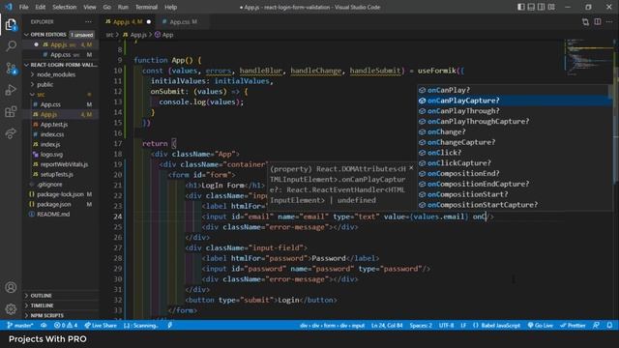Viewport: 619px width, 348px height.
Task: Click Spaces: 2 indentation setting
Action: pos(421,326)
